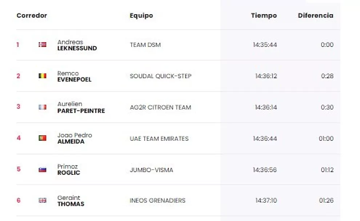Screen dimensions: 360x221
Task: Click the Slovenia flag icon beside Roglic
Action: pos(43,170)
